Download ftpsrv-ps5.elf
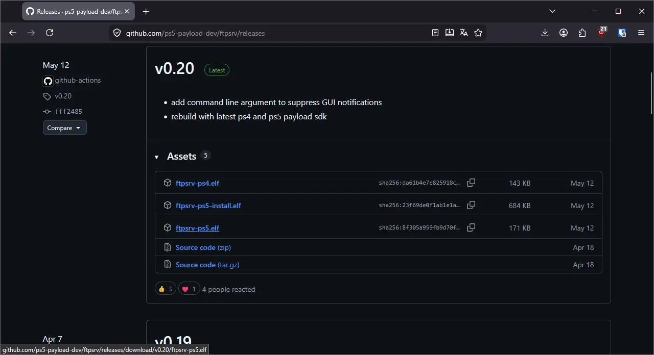The width and height of the screenshot is (654, 355). tap(197, 228)
